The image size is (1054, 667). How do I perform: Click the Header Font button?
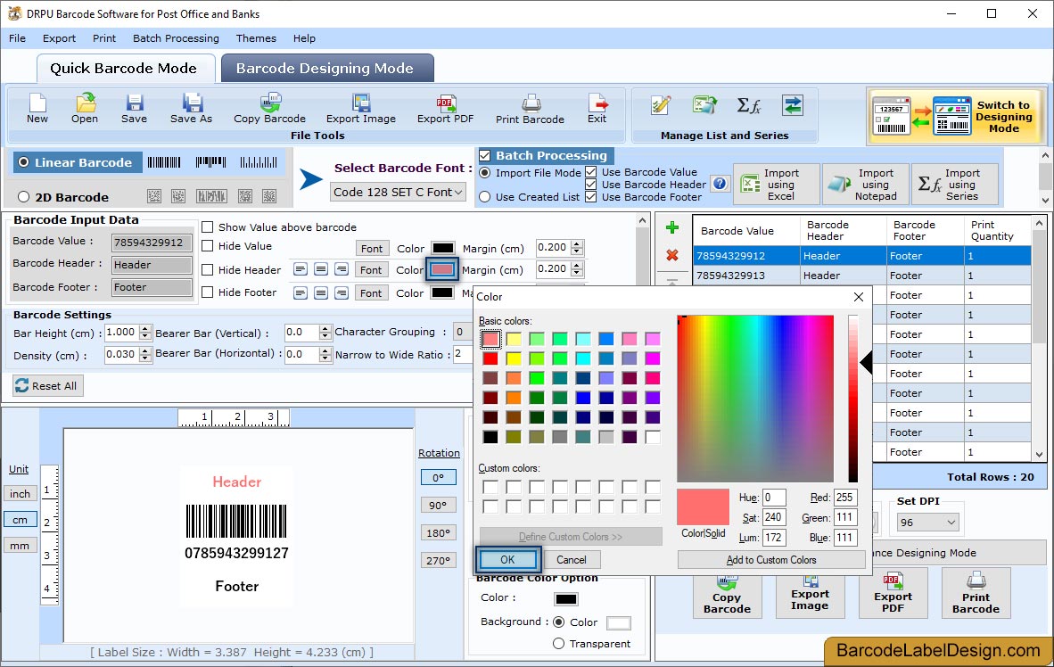point(371,269)
